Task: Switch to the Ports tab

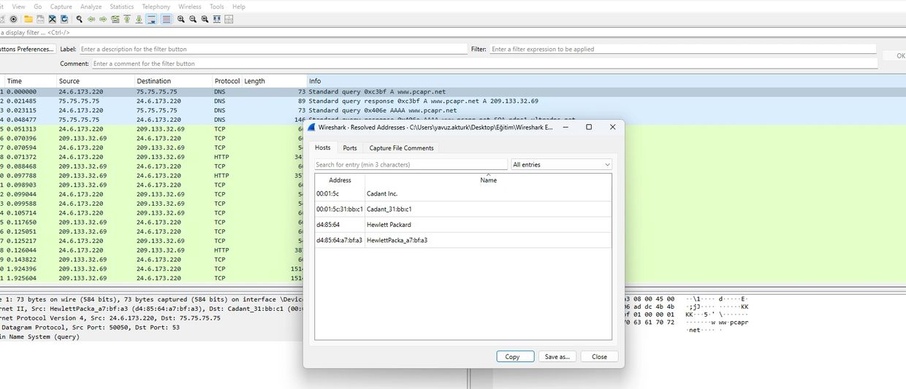Action: point(350,148)
